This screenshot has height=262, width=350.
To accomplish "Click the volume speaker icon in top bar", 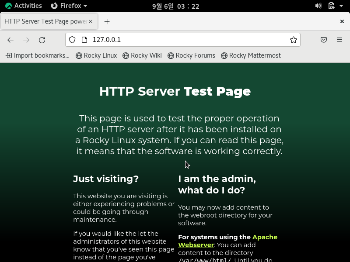I will [x=318, y=6].
